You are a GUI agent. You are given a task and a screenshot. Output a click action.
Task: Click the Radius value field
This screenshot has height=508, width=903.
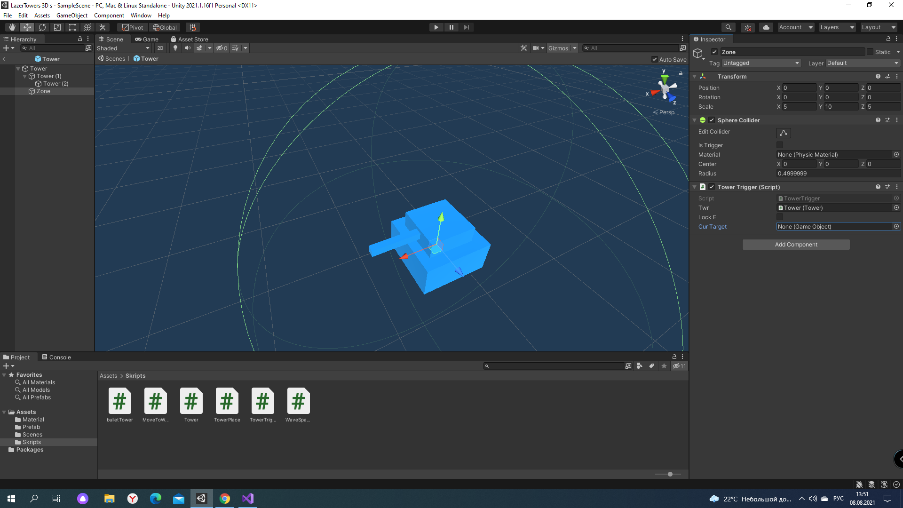838,174
